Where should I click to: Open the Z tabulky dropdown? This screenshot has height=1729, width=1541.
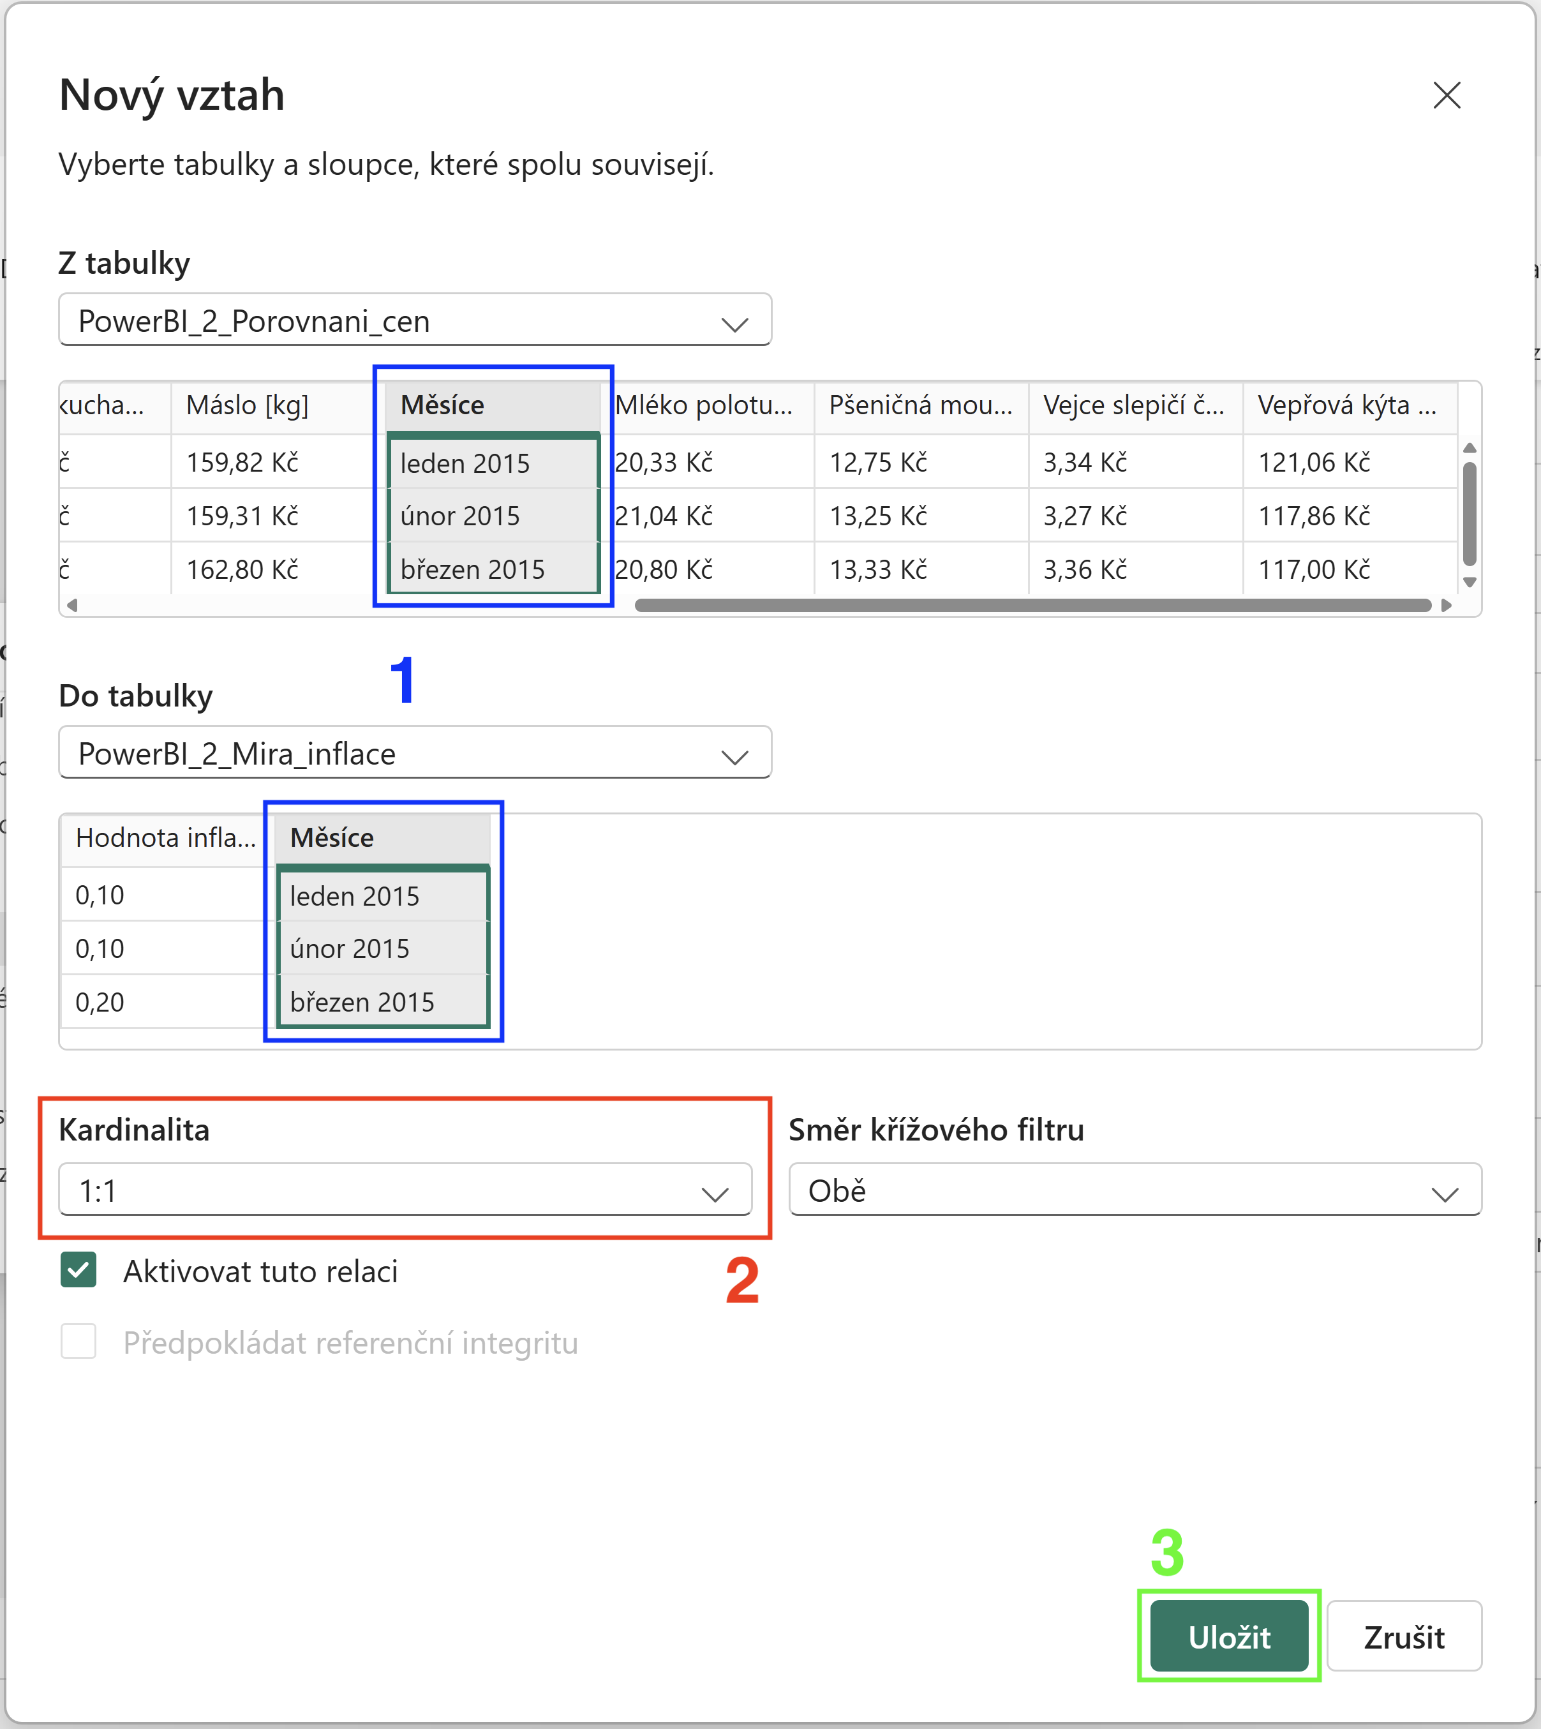coord(415,320)
